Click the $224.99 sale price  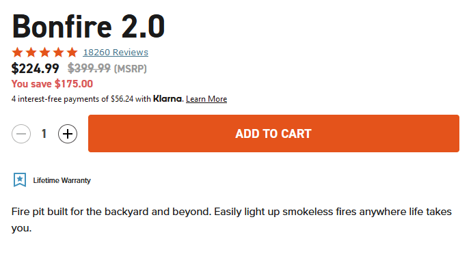coord(35,68)
